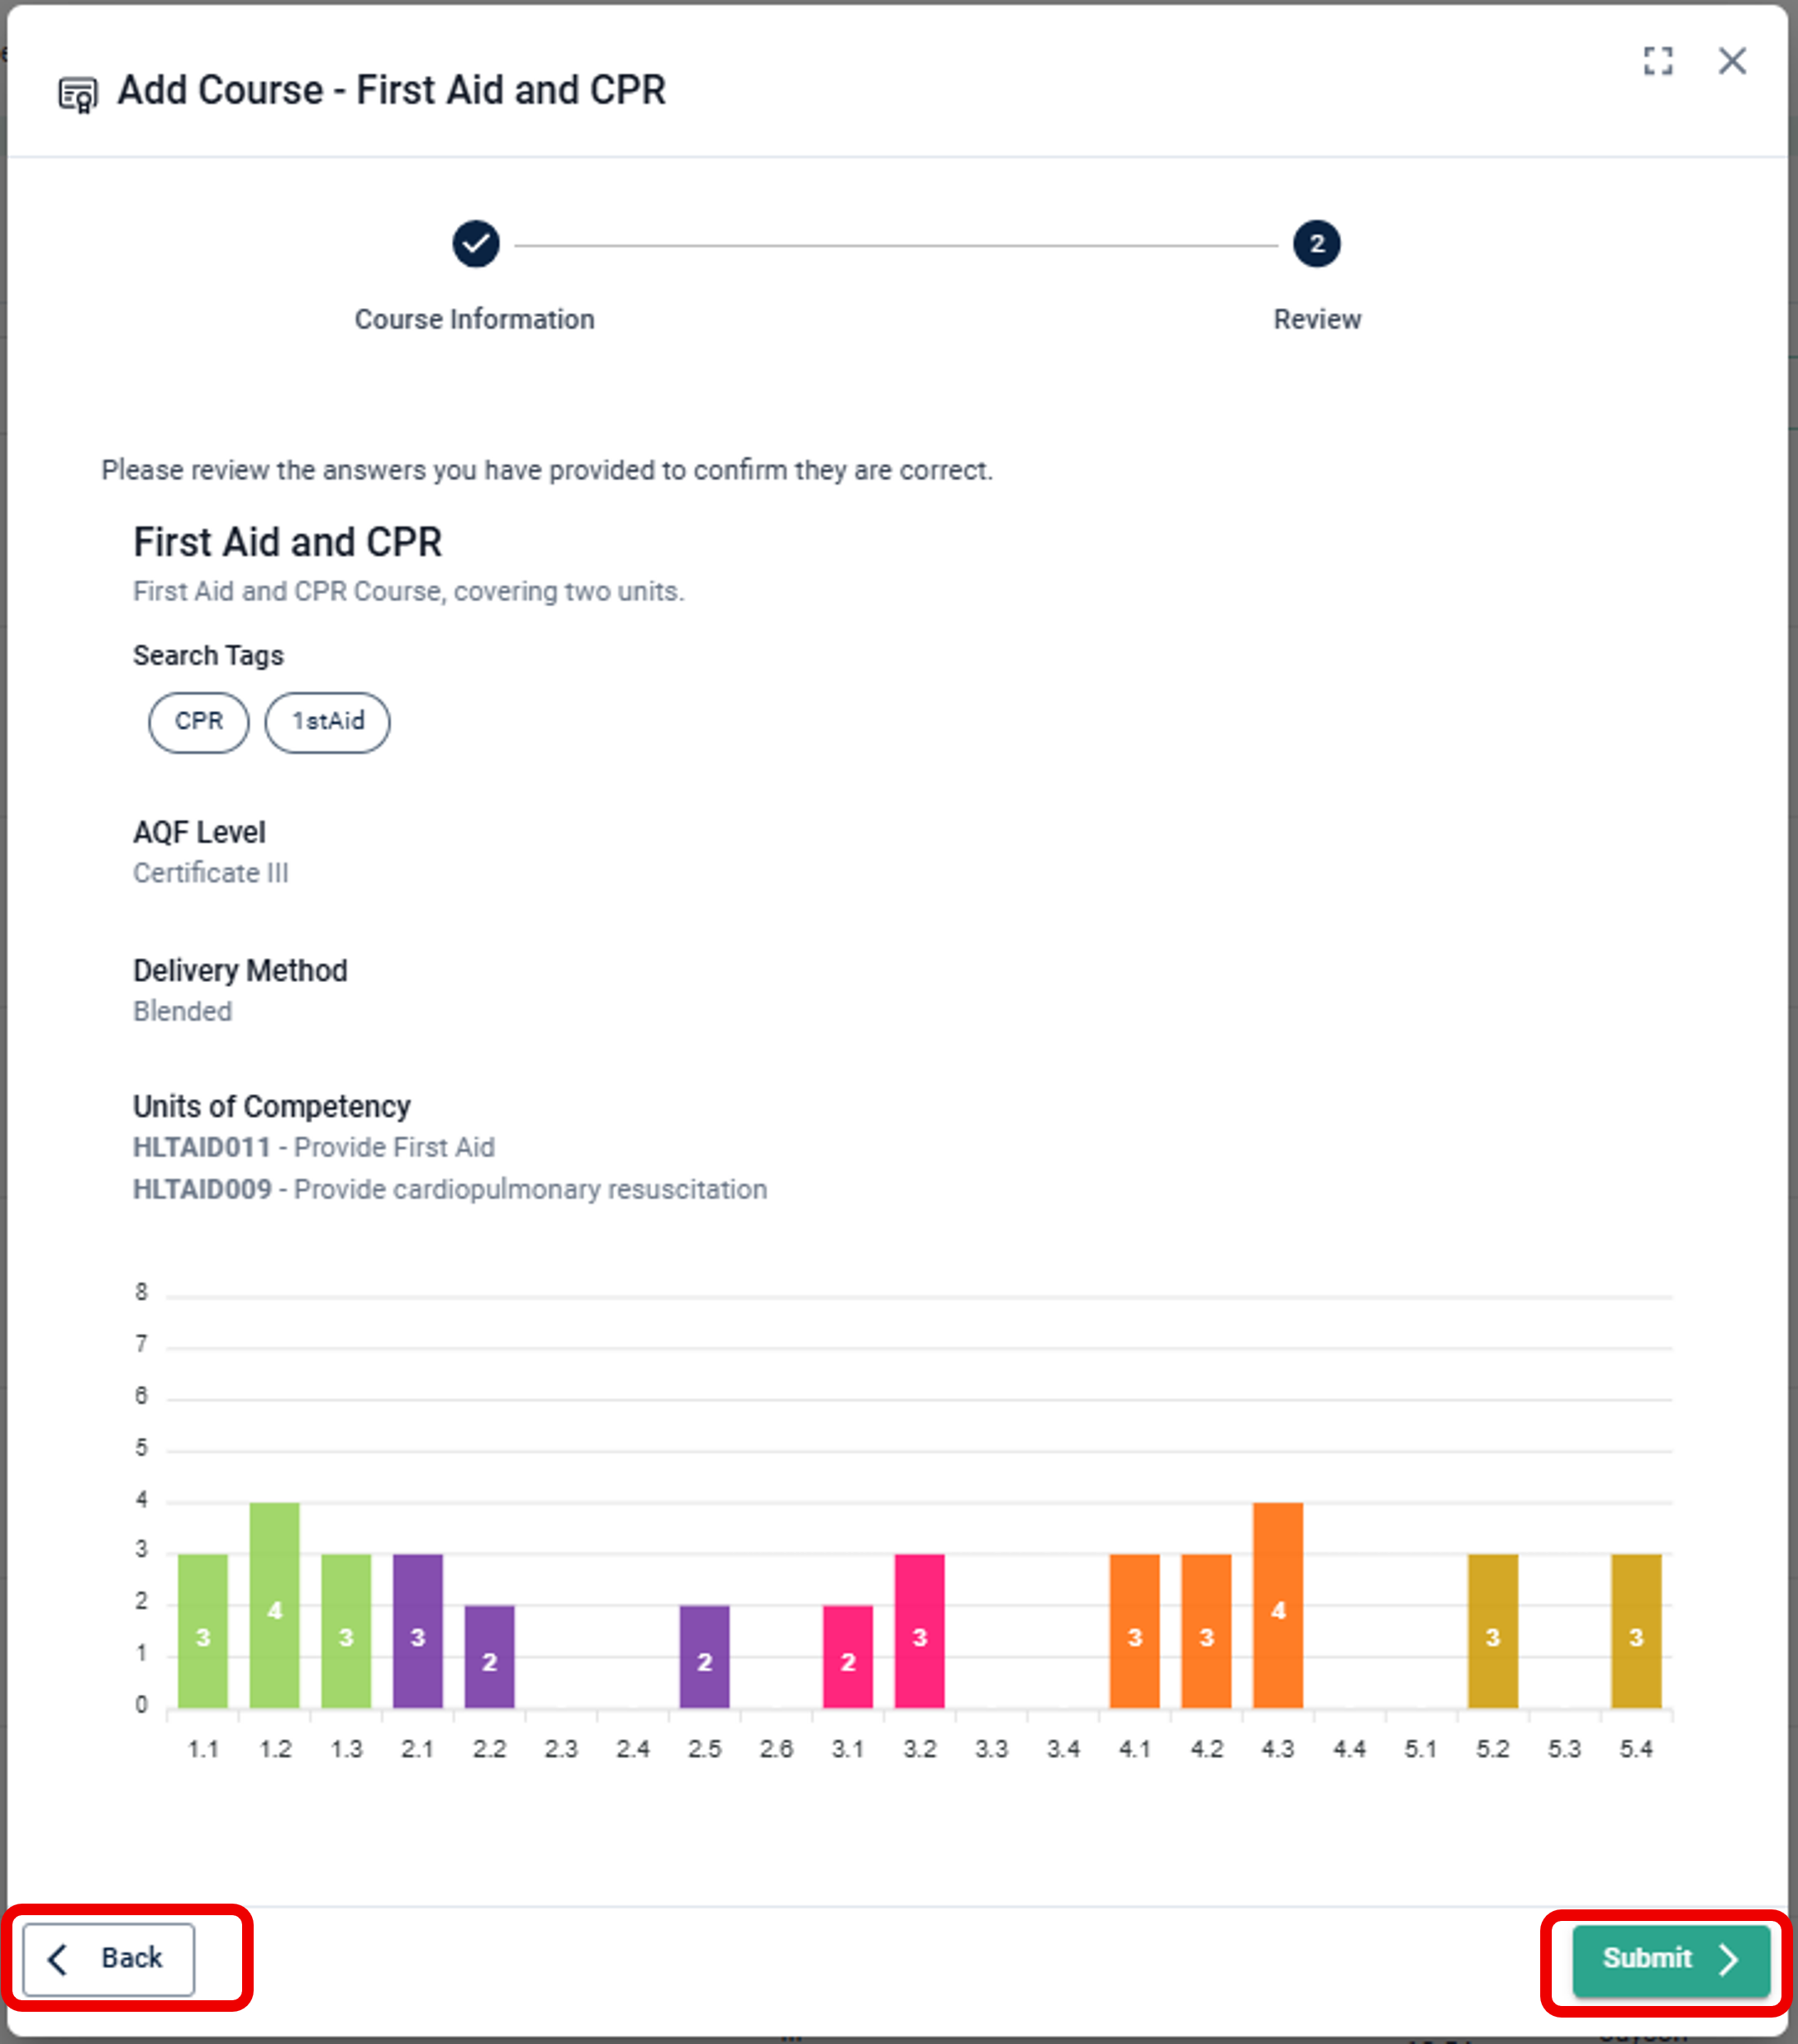The height and width of the screenshot is (2044, 1798).
Task: Click the Course Information step label
Action: [x=474, y=319]
